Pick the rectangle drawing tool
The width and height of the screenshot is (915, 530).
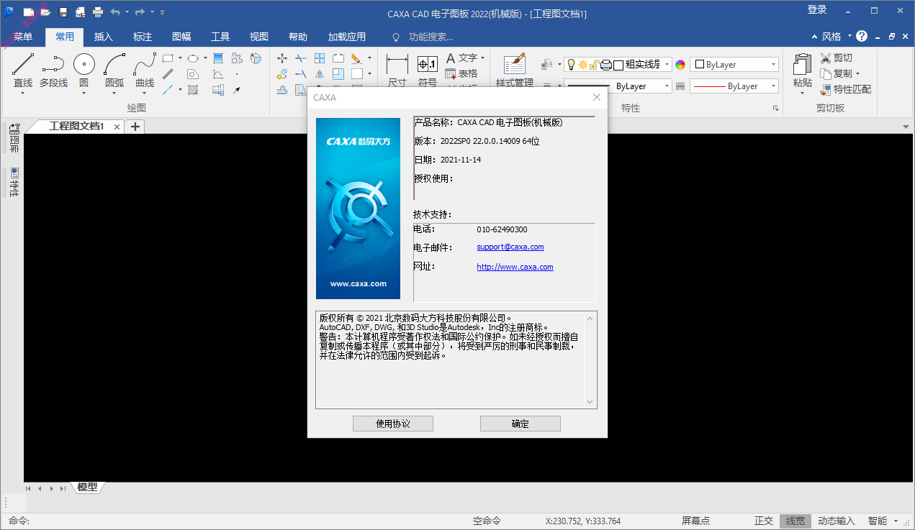pos(168,58)
